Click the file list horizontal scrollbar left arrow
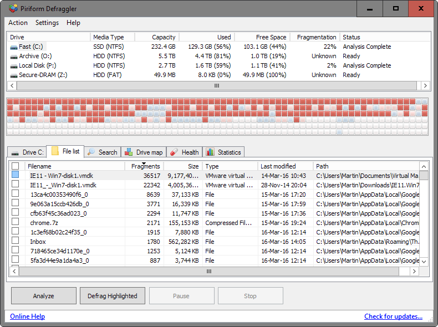The width and height of the screenshot is (438, 327). pyautogui.click(x=14, y=271)
